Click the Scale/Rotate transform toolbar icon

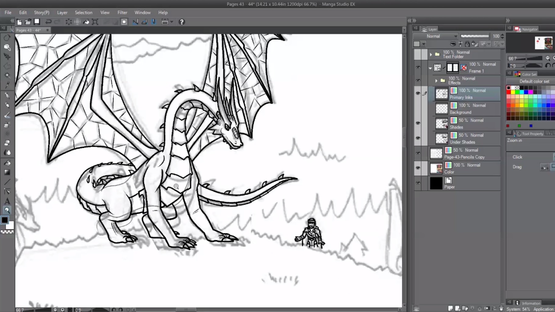95,22
